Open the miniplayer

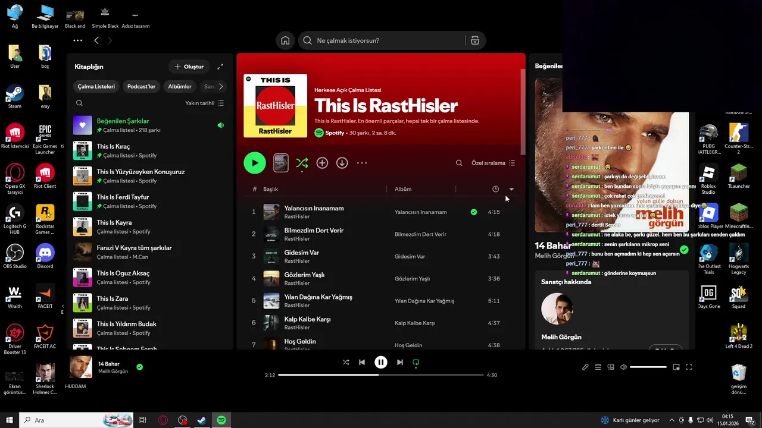[x=676, y=367]
